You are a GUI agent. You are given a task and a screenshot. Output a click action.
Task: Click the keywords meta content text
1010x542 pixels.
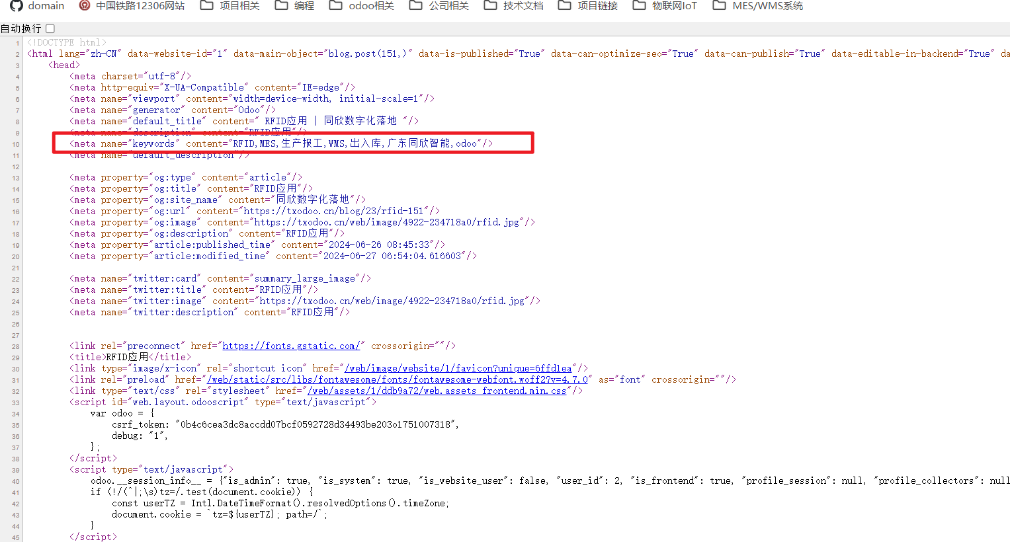tap(355, 143)
